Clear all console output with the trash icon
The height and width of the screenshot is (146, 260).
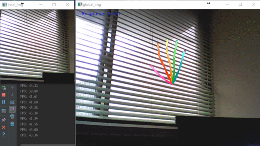[12, 124]
